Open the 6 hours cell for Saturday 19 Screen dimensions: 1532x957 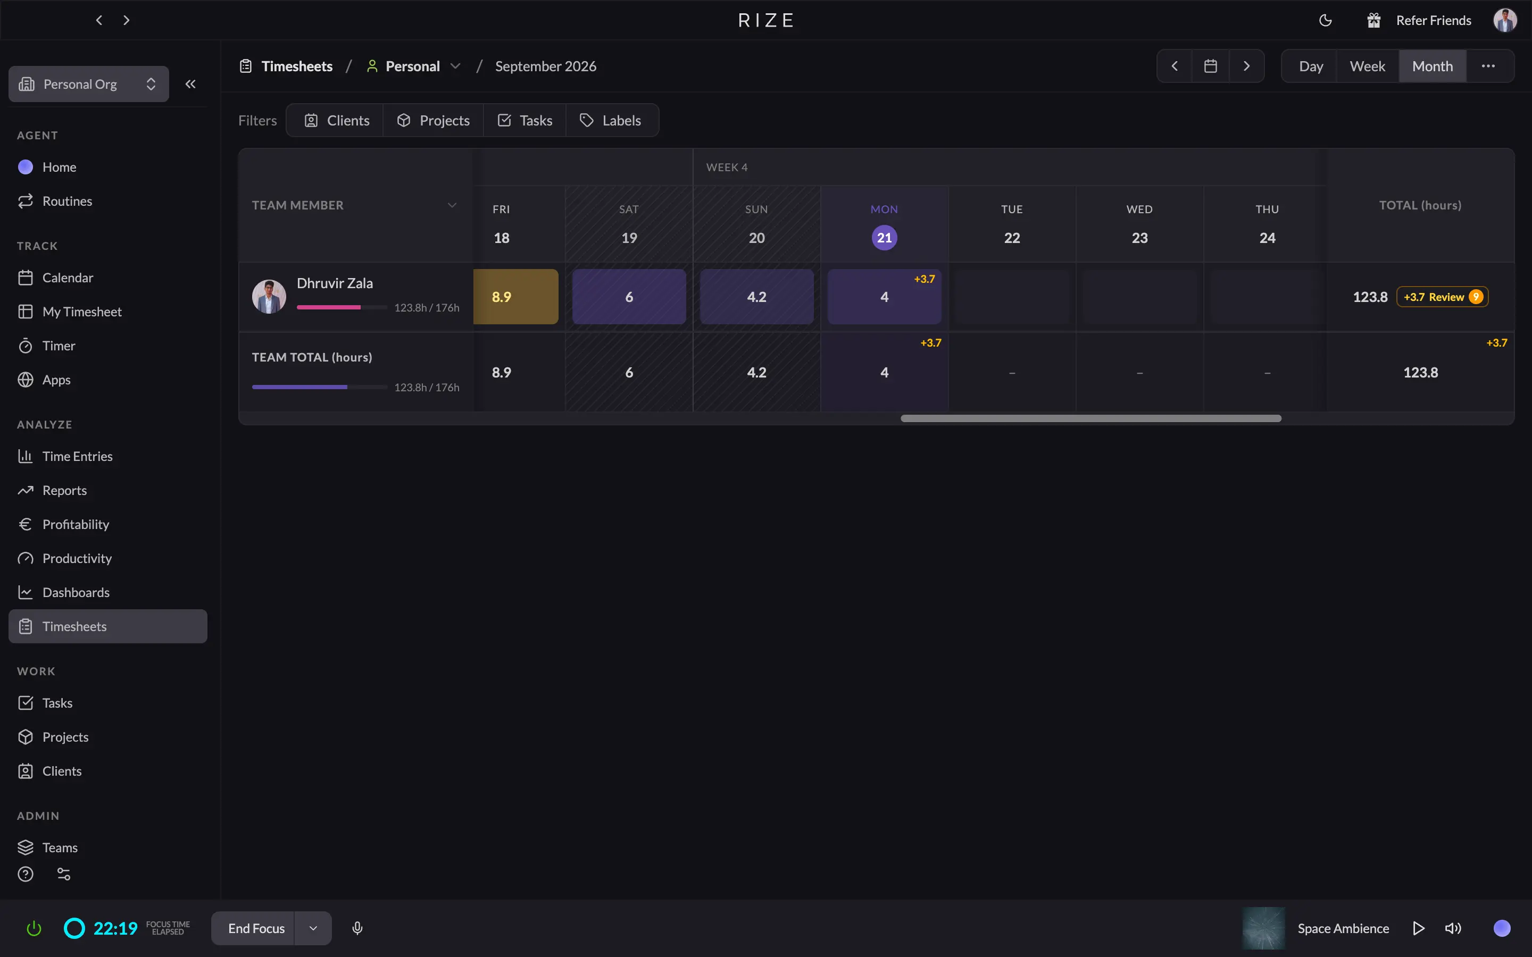pyautogui.click(x=629, y=297)
